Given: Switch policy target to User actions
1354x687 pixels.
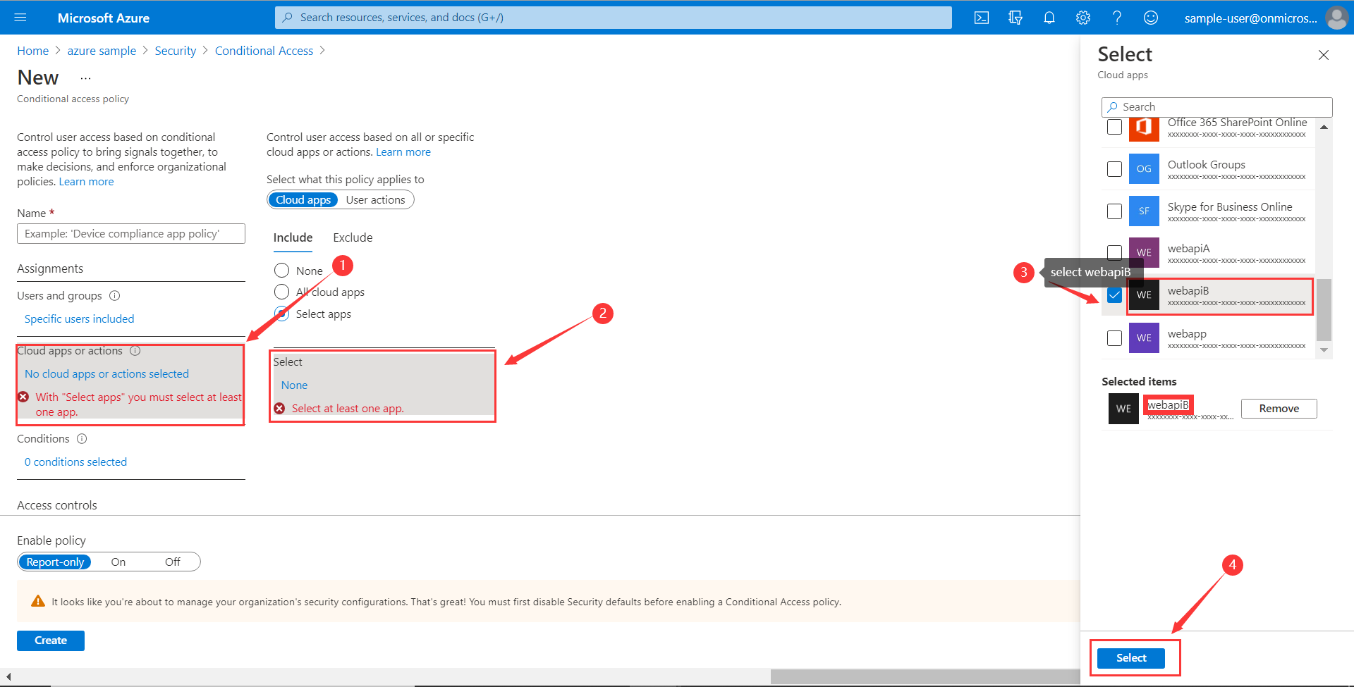Looking at the screenshot, I should [375, 200].
